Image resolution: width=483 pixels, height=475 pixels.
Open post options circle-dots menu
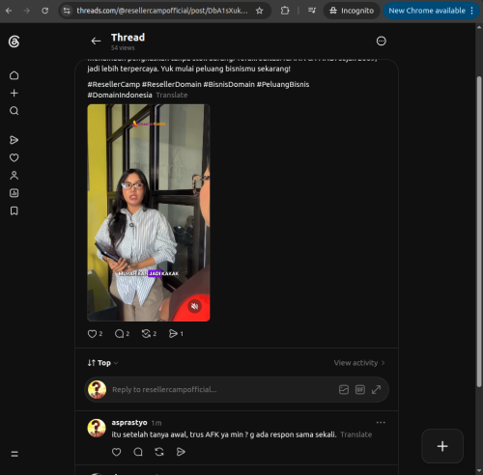click(382, 41)
